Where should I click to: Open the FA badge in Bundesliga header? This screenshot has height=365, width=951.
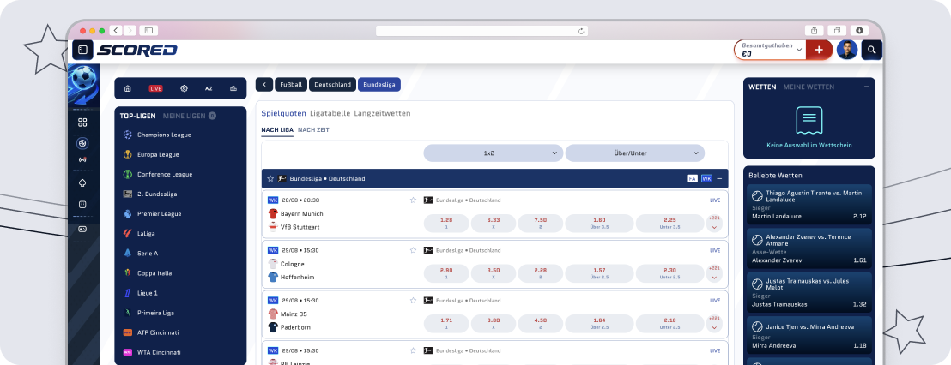[x=692, y=178]
